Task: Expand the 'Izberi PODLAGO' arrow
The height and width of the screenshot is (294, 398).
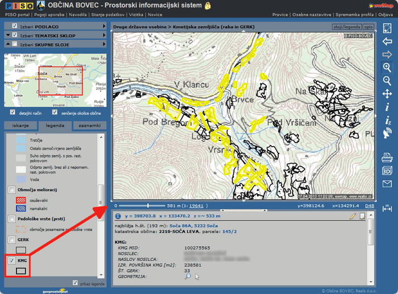Action: click(105, 26)
